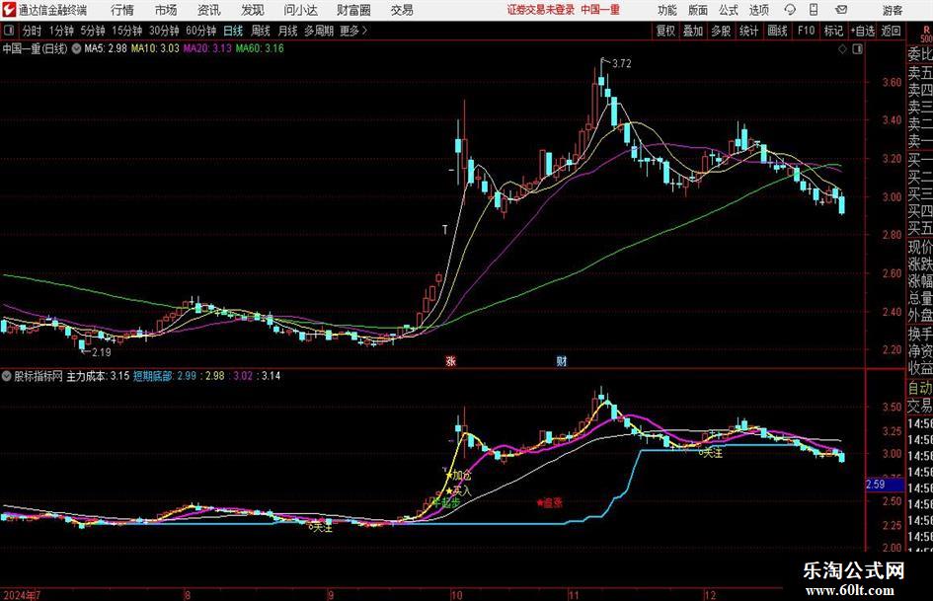The image size is (933, 601).
Task: Click the MA60: 3.16 indicator label
Action: (260, 48)
